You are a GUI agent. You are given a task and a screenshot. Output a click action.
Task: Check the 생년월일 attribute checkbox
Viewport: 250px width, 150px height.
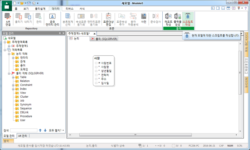pos(96,71)
